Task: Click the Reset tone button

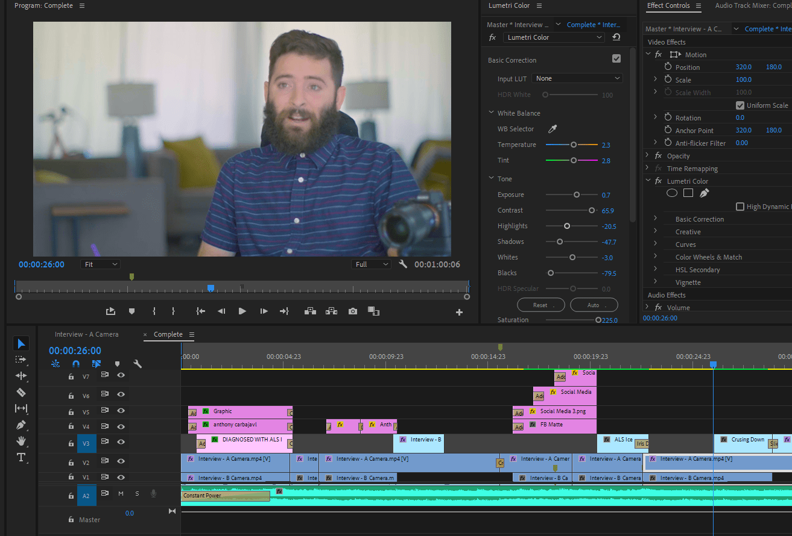Action: coord(540,305)
